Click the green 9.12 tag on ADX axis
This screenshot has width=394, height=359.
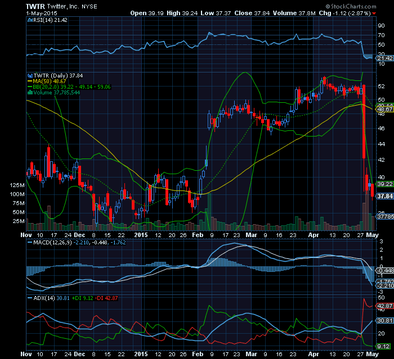[383, 347]
